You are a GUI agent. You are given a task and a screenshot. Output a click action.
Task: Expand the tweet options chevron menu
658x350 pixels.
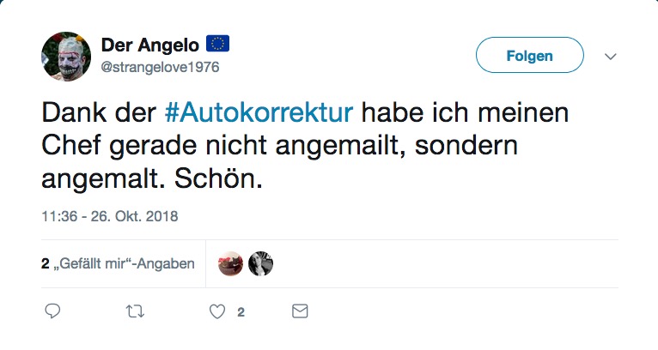click(x=611, y=56)
